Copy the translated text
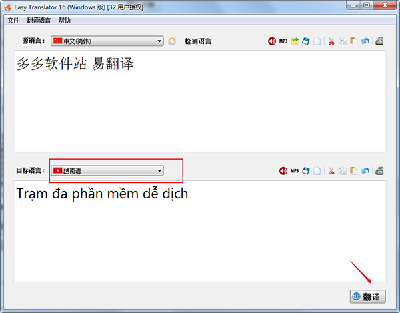The image size is (400, 313). click(x=343, y=171)
